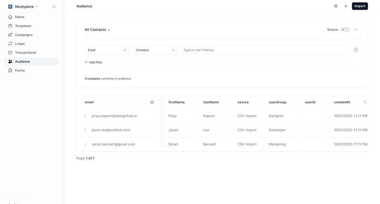The height and width of the screenshot is (204, 380).
Task: Open Templates in sidebar
Action: (23, 26)
